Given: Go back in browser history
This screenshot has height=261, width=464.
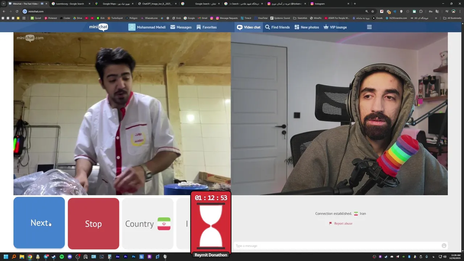Looking at the screenshot, I should 4,11.
